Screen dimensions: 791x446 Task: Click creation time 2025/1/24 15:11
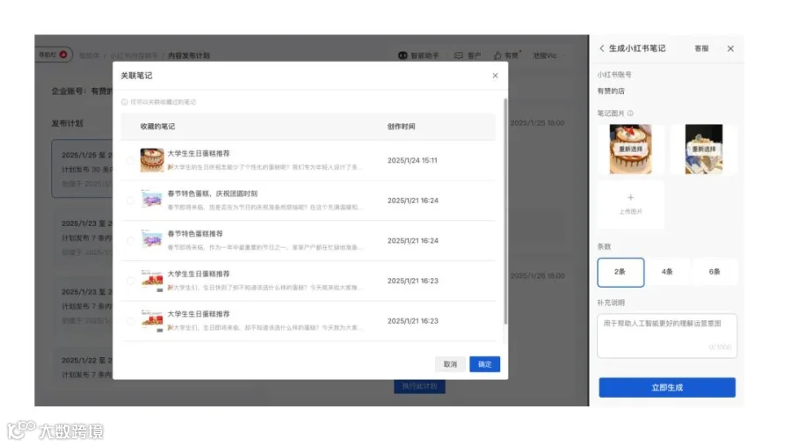(x=412, y=160)
